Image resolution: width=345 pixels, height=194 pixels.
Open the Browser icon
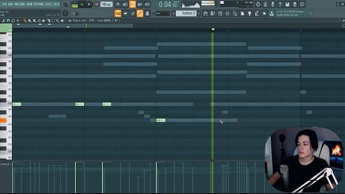(235, 13)
